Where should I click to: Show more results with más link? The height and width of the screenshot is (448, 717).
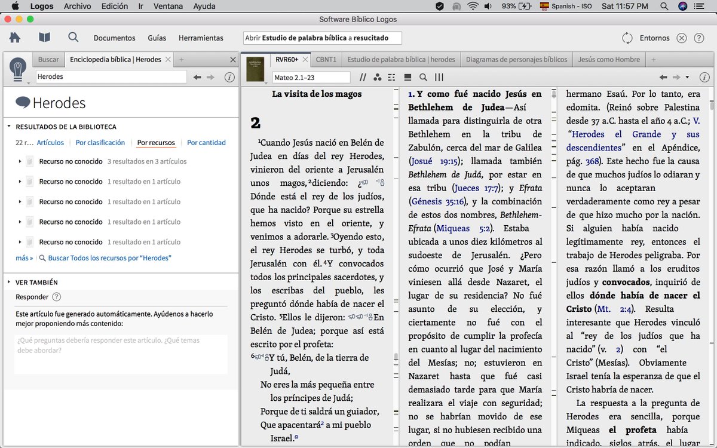pyautogui.click(x=24, y=258)
